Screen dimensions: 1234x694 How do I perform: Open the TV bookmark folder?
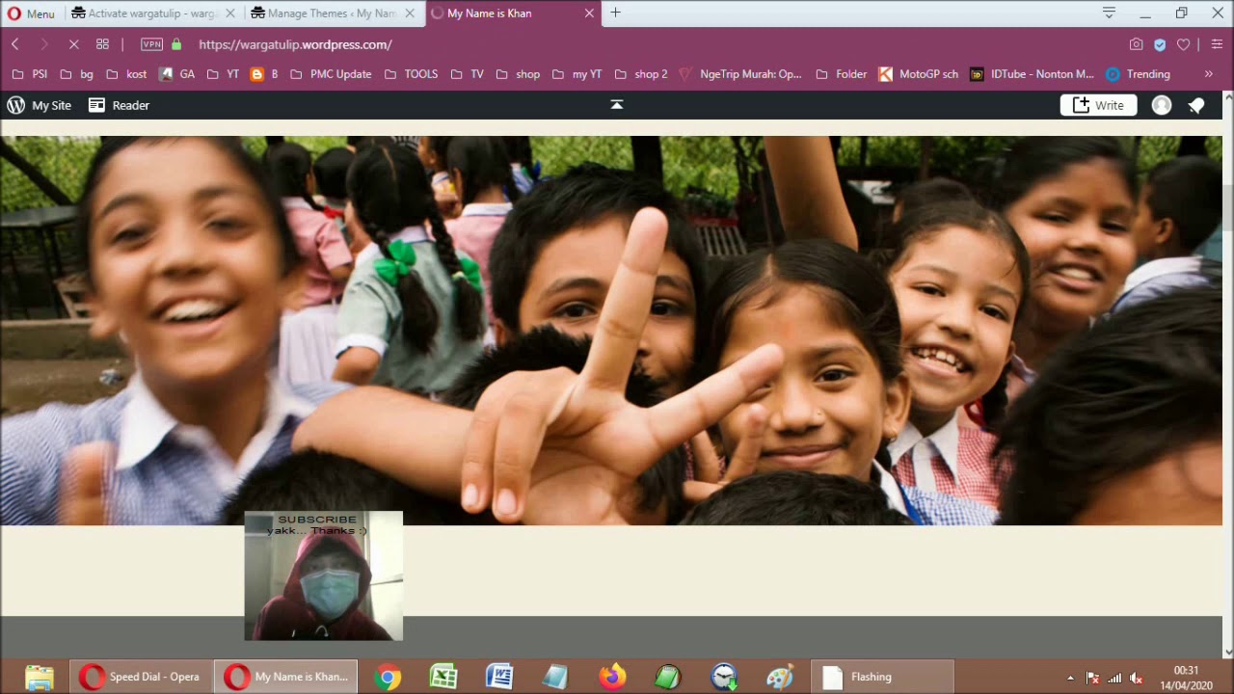point(467,74)
